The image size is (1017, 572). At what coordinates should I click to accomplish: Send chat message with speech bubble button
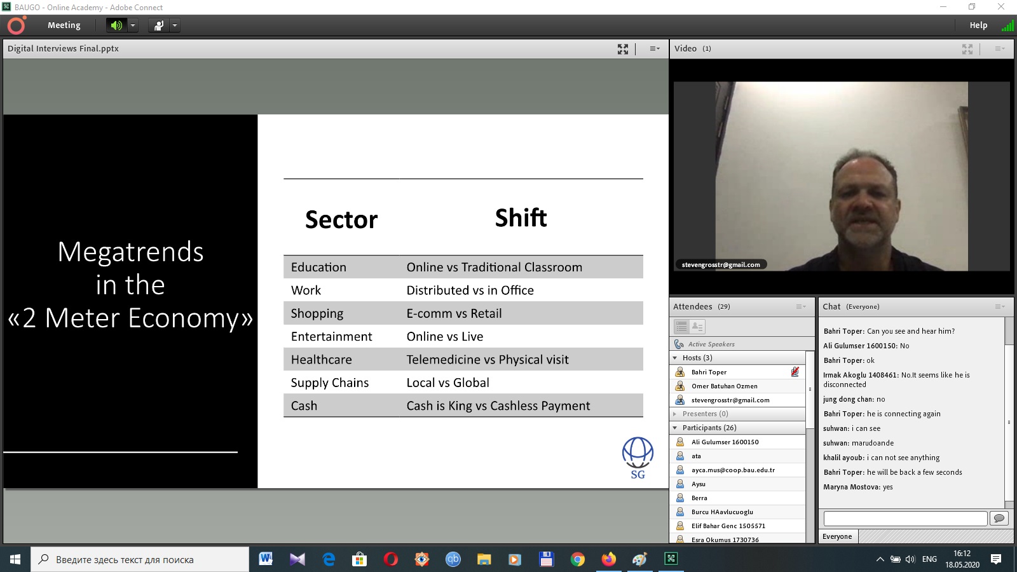[999, 519]
